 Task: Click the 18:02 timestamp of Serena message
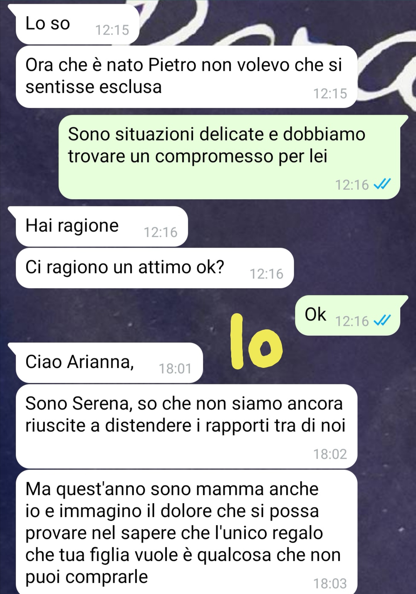coord(330,454)
